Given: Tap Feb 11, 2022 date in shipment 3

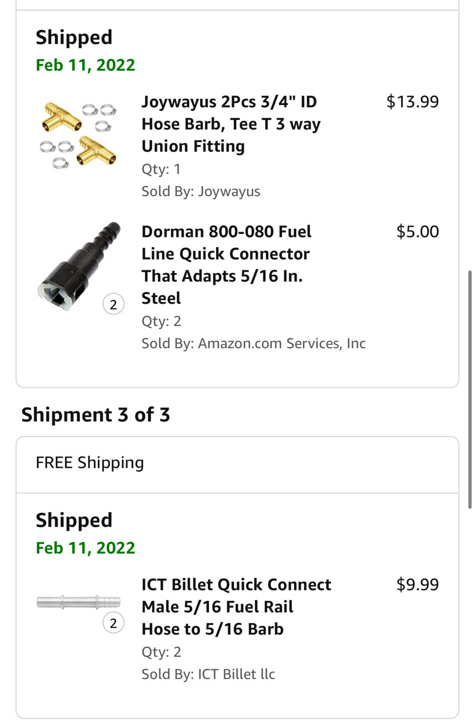Looking at the screenshot, I should pos(85,548).
